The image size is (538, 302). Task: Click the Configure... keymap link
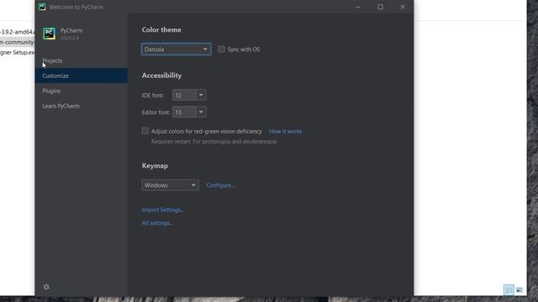(220, 185)
